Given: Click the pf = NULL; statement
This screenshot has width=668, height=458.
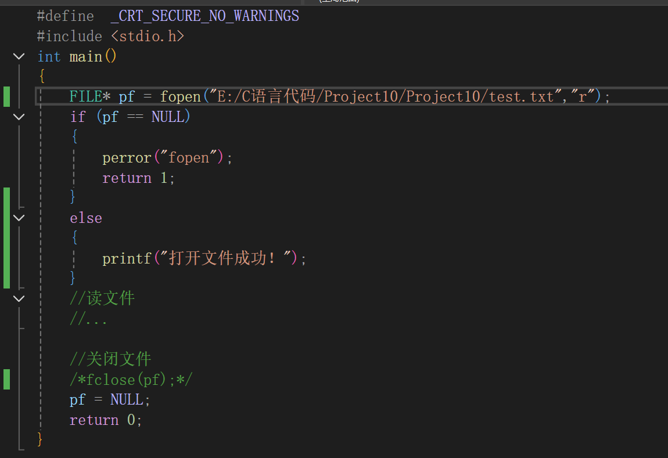Looking at the screenshot, I should pos(110,400).
